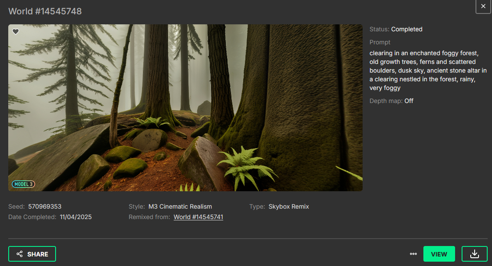
Task: Favorite this world with the heart icon
Action: click(16, 32)
